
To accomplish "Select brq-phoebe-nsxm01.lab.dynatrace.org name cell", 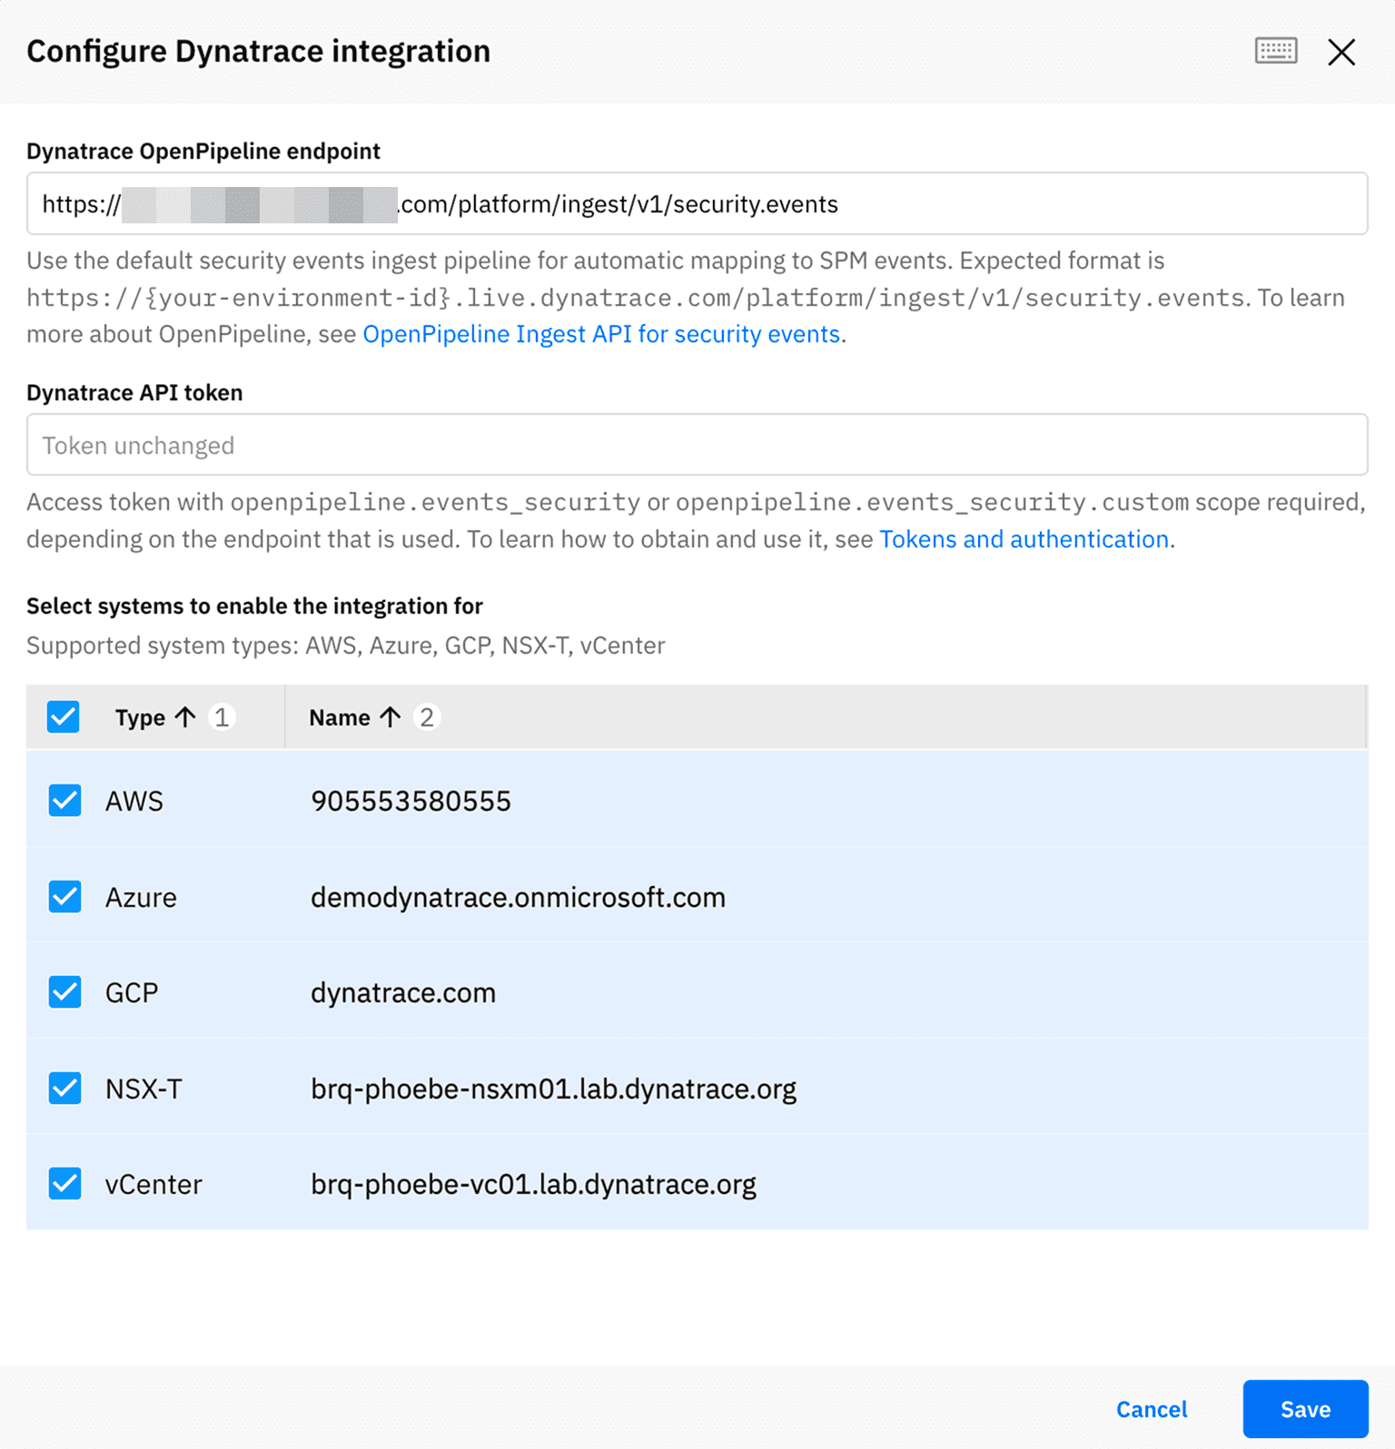I will [554, 1089].
